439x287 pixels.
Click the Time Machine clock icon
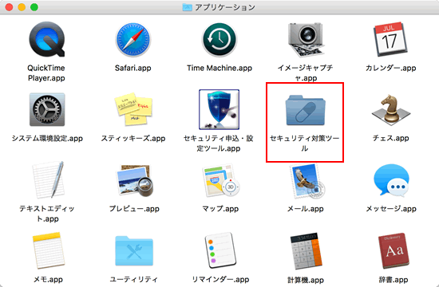[x=219, y=40]
